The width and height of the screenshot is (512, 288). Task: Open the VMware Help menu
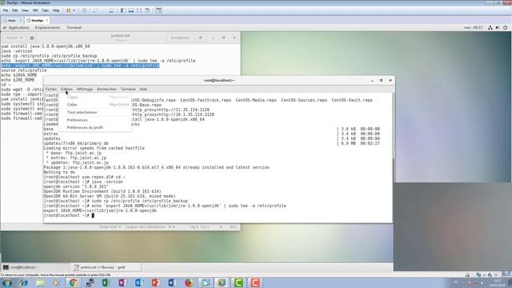tap(56, 10)
